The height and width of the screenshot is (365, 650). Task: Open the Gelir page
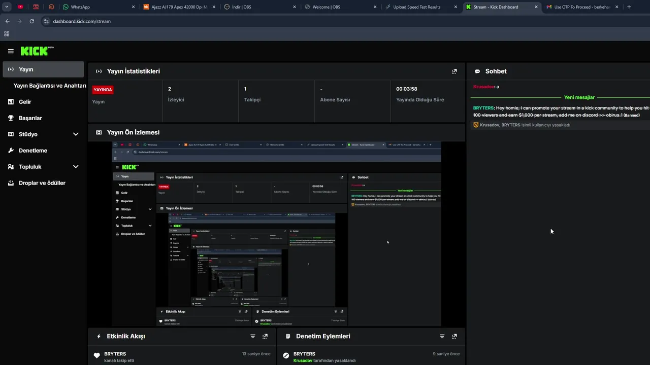pyautogui.click(x=25, y=102)
